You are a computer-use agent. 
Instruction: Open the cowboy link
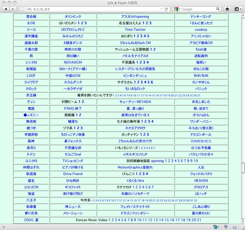(x=201, y=30)
